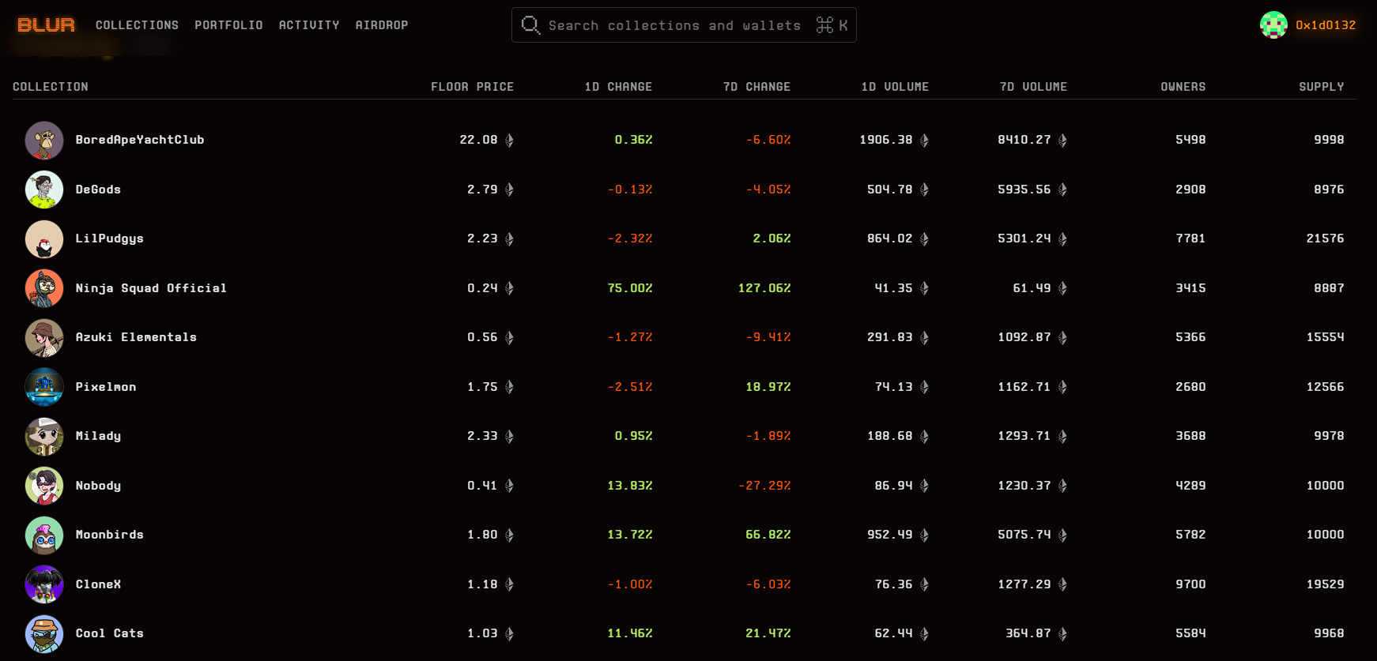Open the DeGods avatar image
The width and height of the screenshot is (1377, 661).
(x=44, y=190)
